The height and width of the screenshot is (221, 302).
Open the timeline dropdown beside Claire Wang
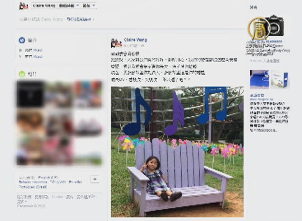tap(69, 6)
